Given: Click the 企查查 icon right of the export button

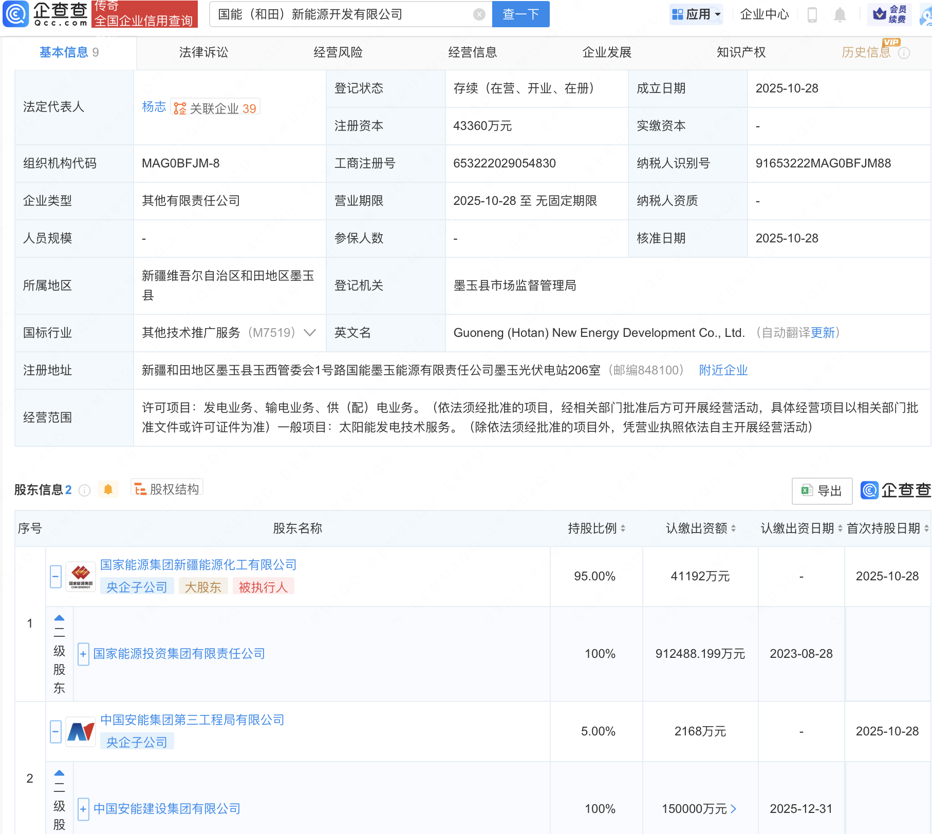Looking at the screenshot, I should tap(869, 491).
